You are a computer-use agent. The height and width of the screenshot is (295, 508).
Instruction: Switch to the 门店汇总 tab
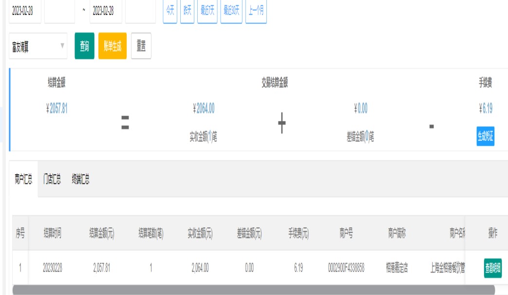coord(52,179)
